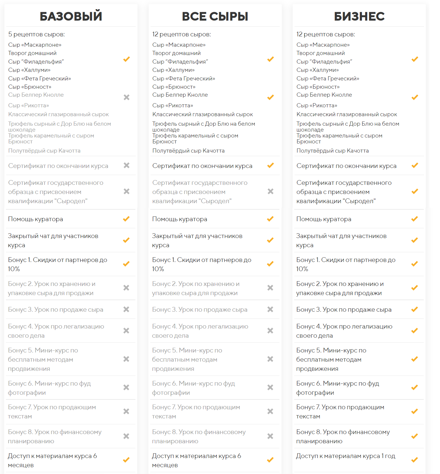The height and width of the screenshot is (474, 440).
Task: Click the checkmark beside Сыр Белпер Кнолле in ВСЕ СЫРЫ
Action: point(271,97)
